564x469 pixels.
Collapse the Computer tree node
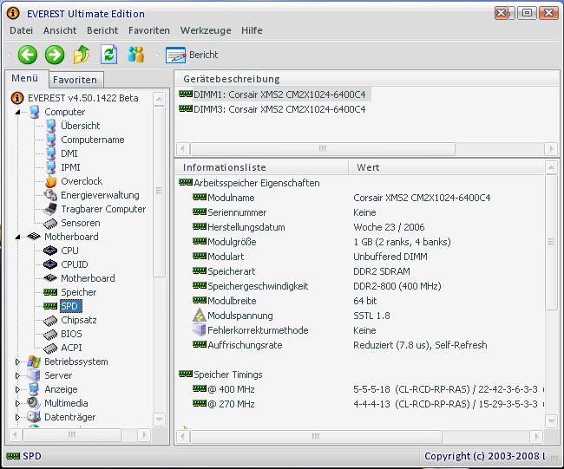(17, 112)
